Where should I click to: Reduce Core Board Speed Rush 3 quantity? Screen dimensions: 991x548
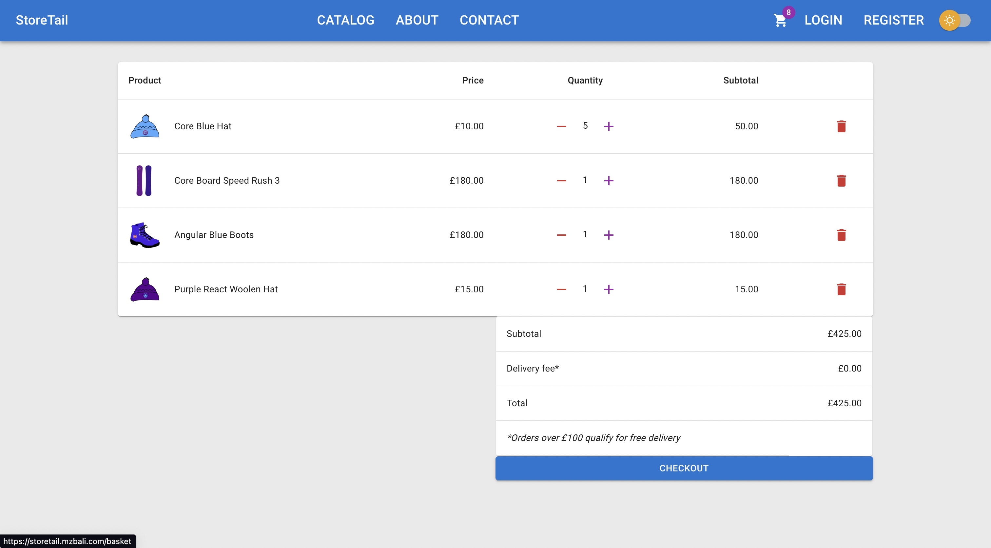coord(561,181)
